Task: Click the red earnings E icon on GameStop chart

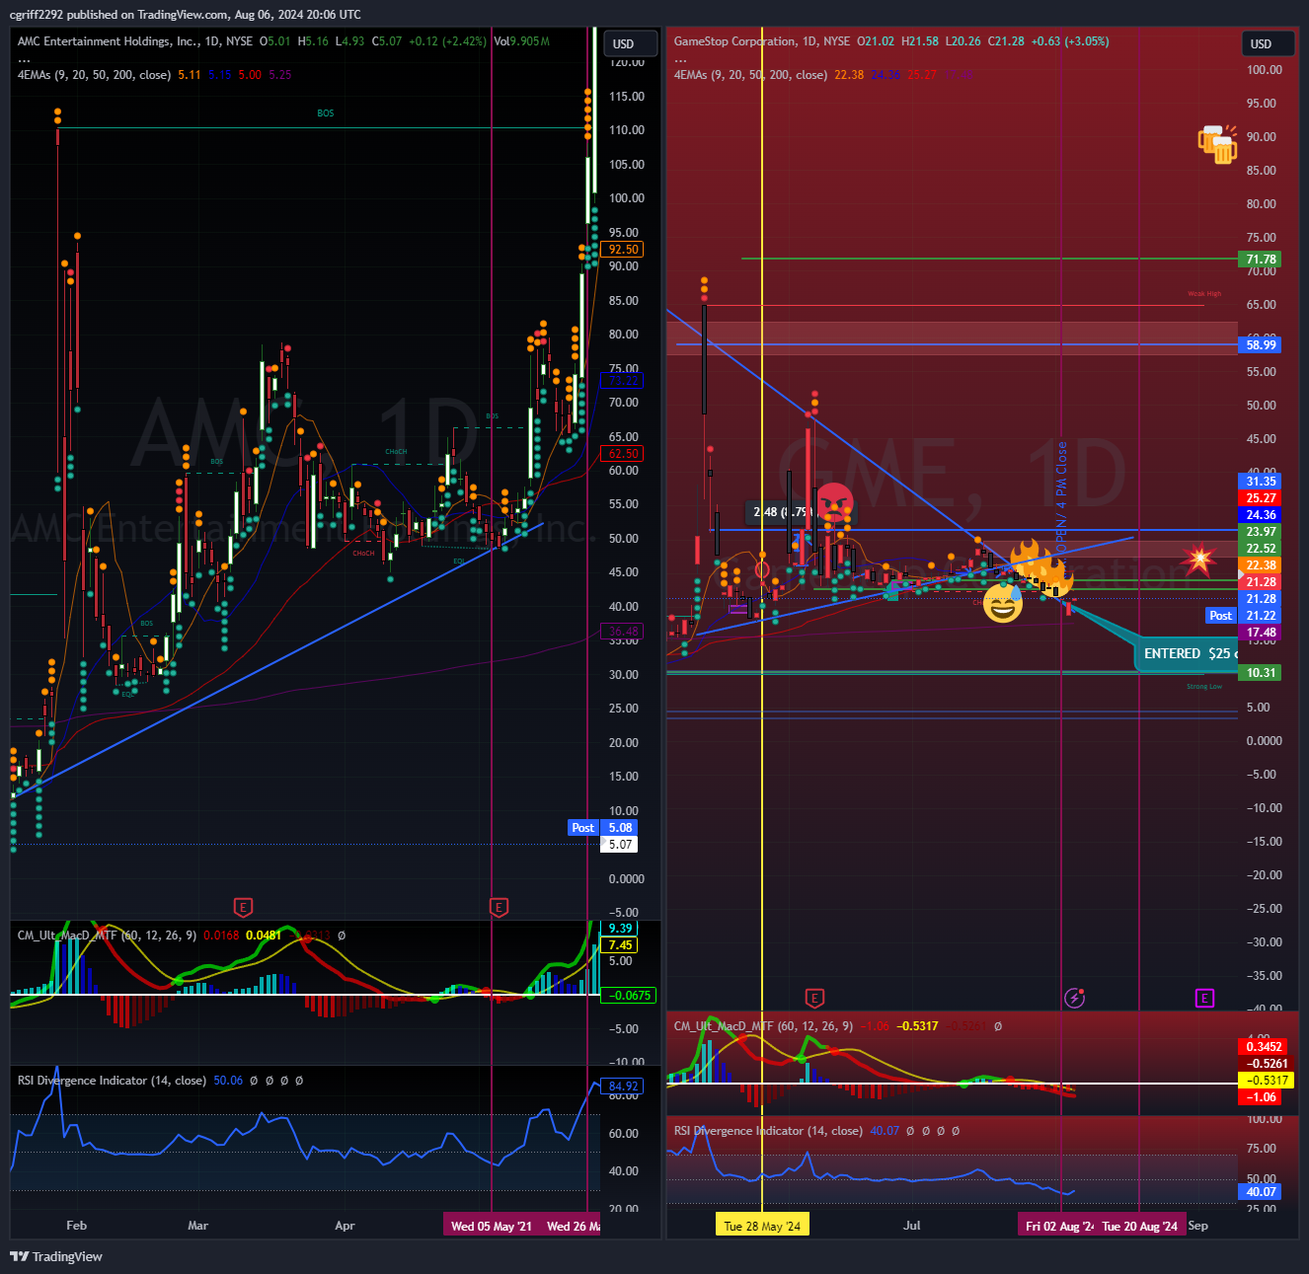Action: coord(814,998)
